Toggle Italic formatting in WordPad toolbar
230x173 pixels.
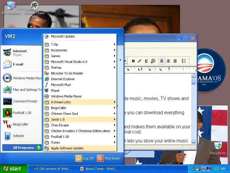pos(139,61)
